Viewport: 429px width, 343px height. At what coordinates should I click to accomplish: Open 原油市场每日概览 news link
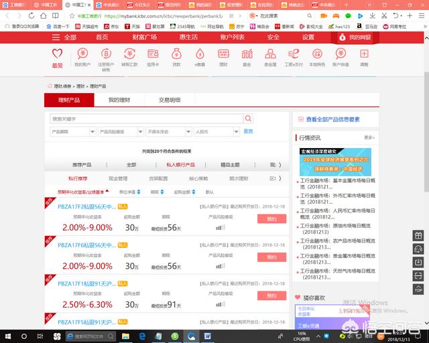[x=335, y=228]
